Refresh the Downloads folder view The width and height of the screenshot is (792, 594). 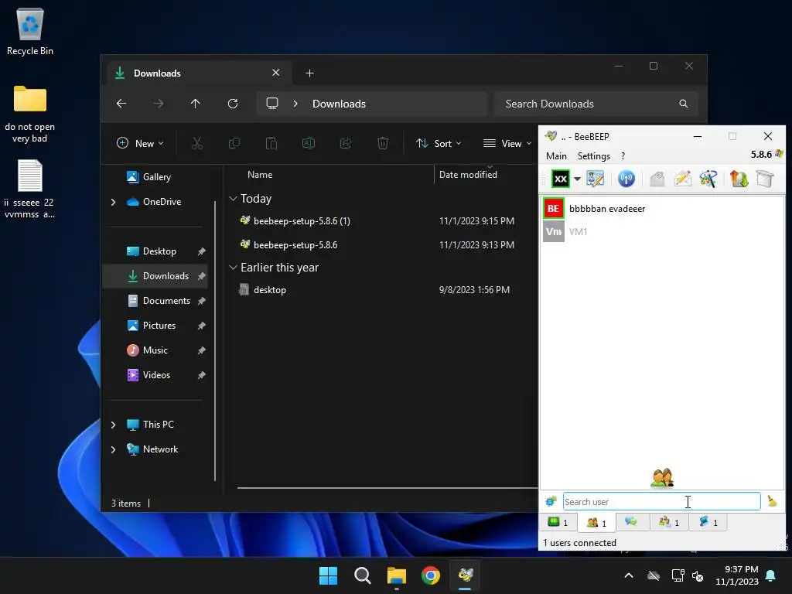coord(233,104)
